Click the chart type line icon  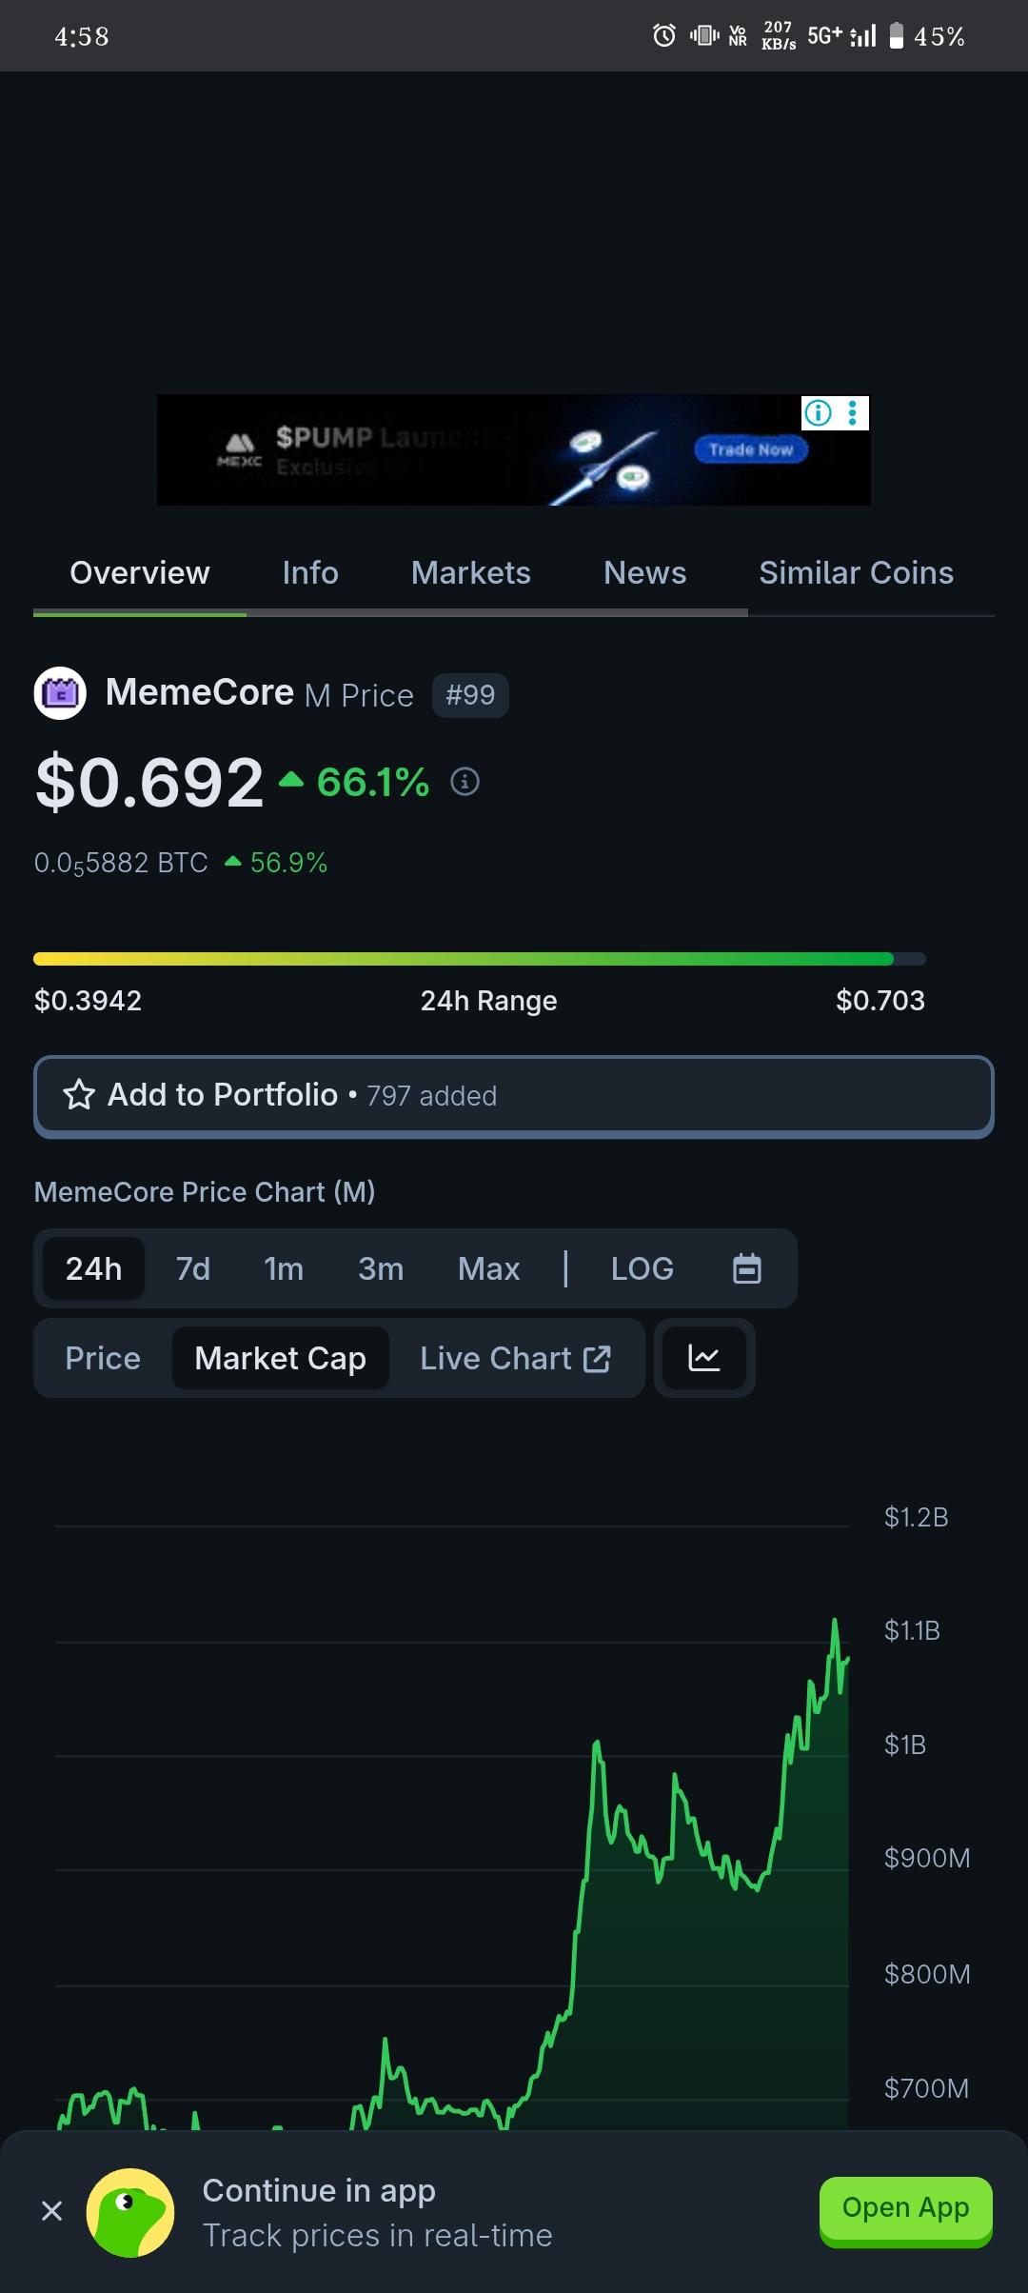tap(704, 1358)
